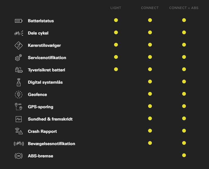
Task: Click the Sundhed & fremskridt heartbeat icon
Action: (x=19, y=119)
